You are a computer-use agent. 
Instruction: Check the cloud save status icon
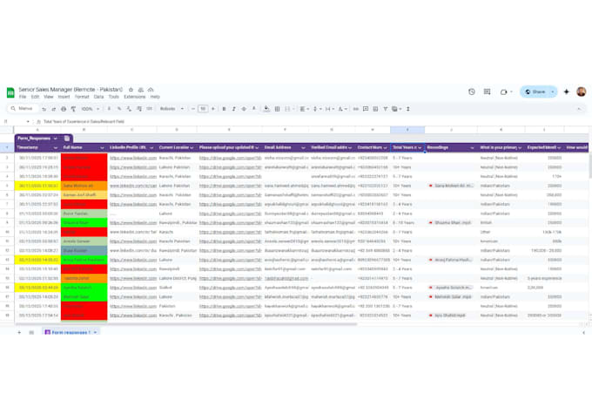click(x=151, y=90)
